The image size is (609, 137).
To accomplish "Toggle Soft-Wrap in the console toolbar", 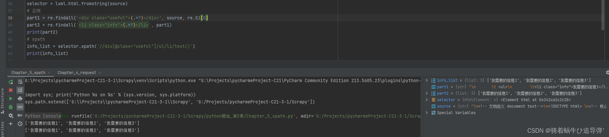I will [x=20, y=82].
